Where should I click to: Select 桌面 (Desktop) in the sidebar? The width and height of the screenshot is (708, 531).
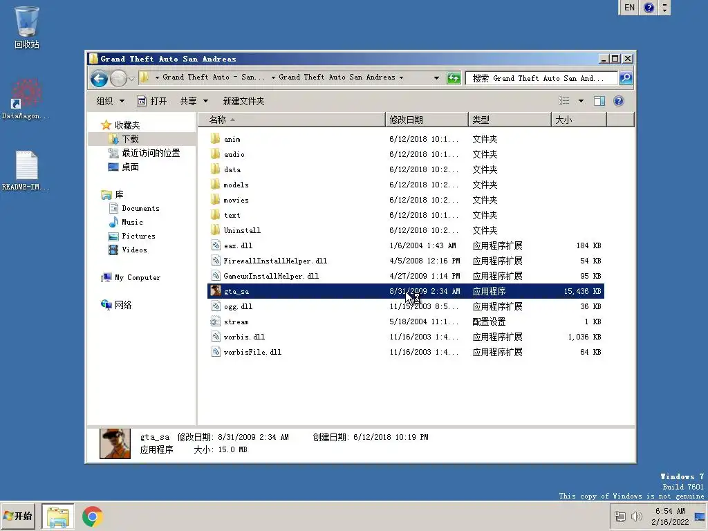tap(124, 167)
